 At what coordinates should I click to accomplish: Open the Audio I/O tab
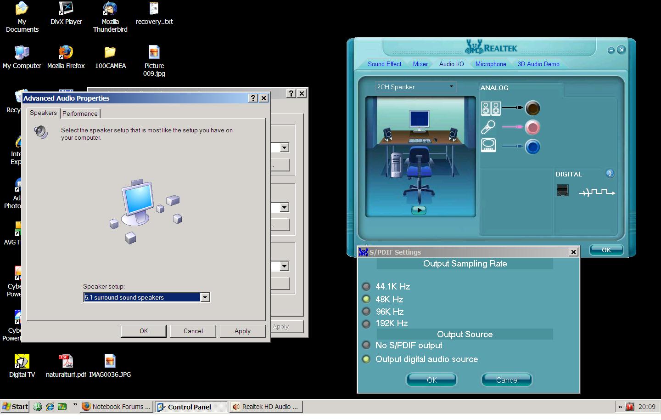click(451, 64)
